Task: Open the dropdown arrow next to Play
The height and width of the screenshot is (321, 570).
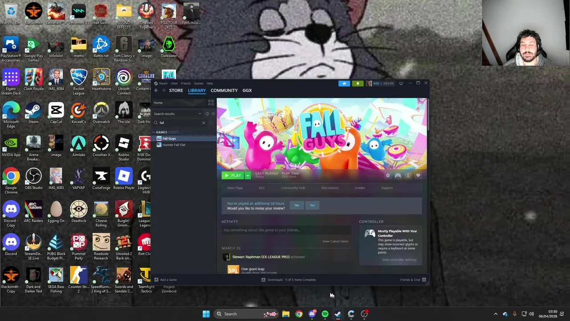Action: tap(248, 176)
